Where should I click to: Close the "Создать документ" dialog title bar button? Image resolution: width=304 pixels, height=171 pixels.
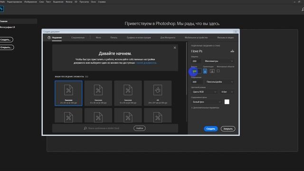pyautogui.click(x=236, y=31)
